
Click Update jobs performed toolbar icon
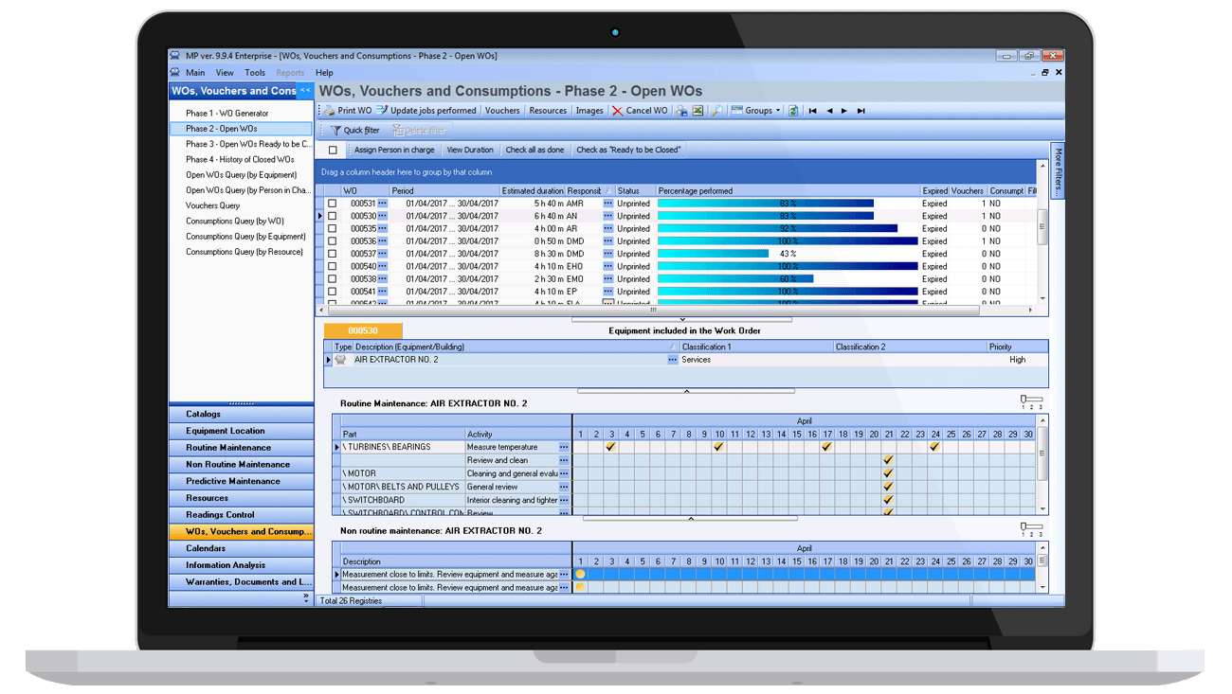pyautogui.click(x=382, y=111)
